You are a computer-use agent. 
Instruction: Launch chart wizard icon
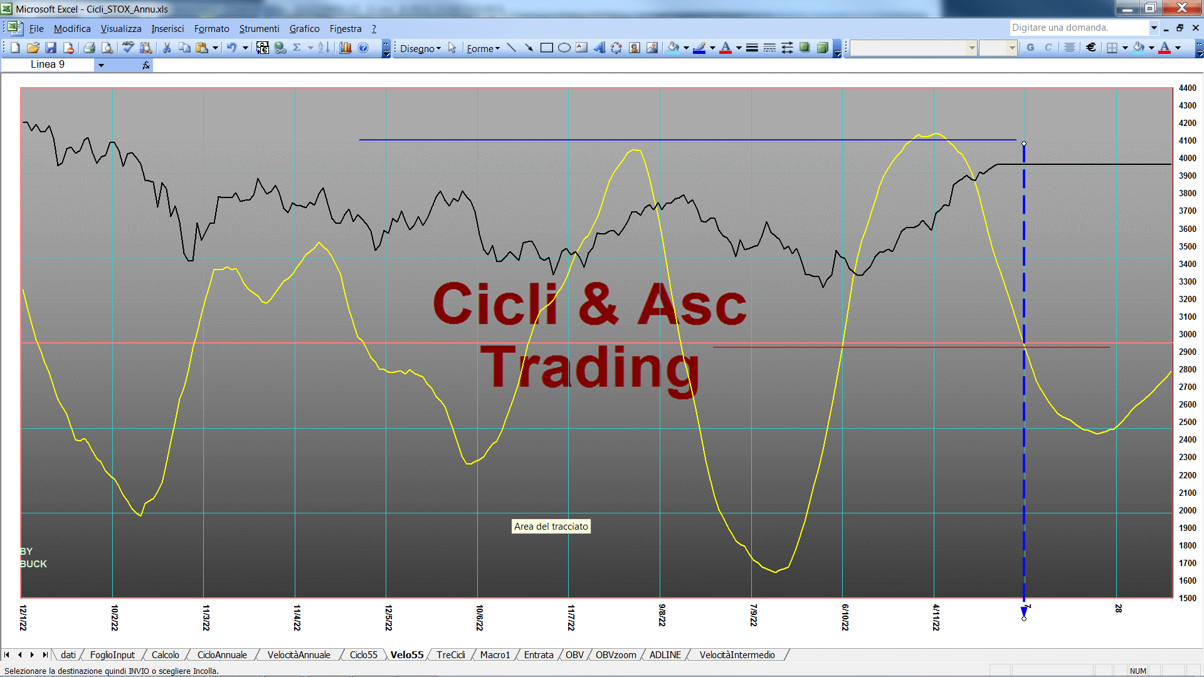click(346, 48)
